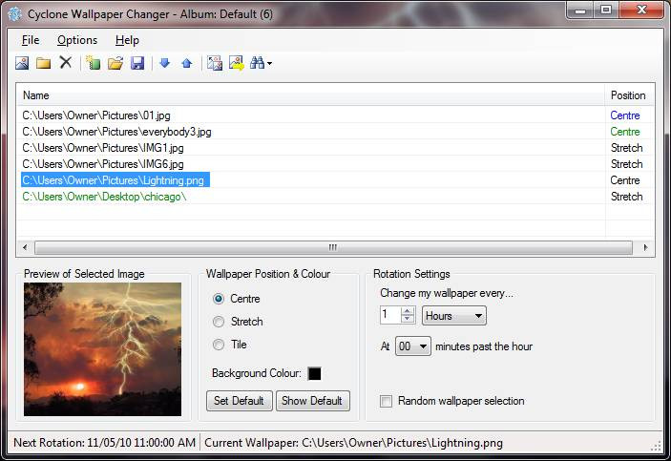Viewport: 671px width, 461px height.
Task: Click the X remove item icon
Action: click(66, 62)
